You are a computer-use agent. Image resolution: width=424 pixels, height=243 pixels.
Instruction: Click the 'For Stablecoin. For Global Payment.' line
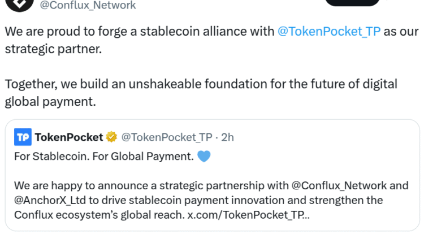103,157
